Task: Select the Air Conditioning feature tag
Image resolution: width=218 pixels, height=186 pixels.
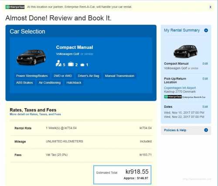Action: tap(50, 83)
